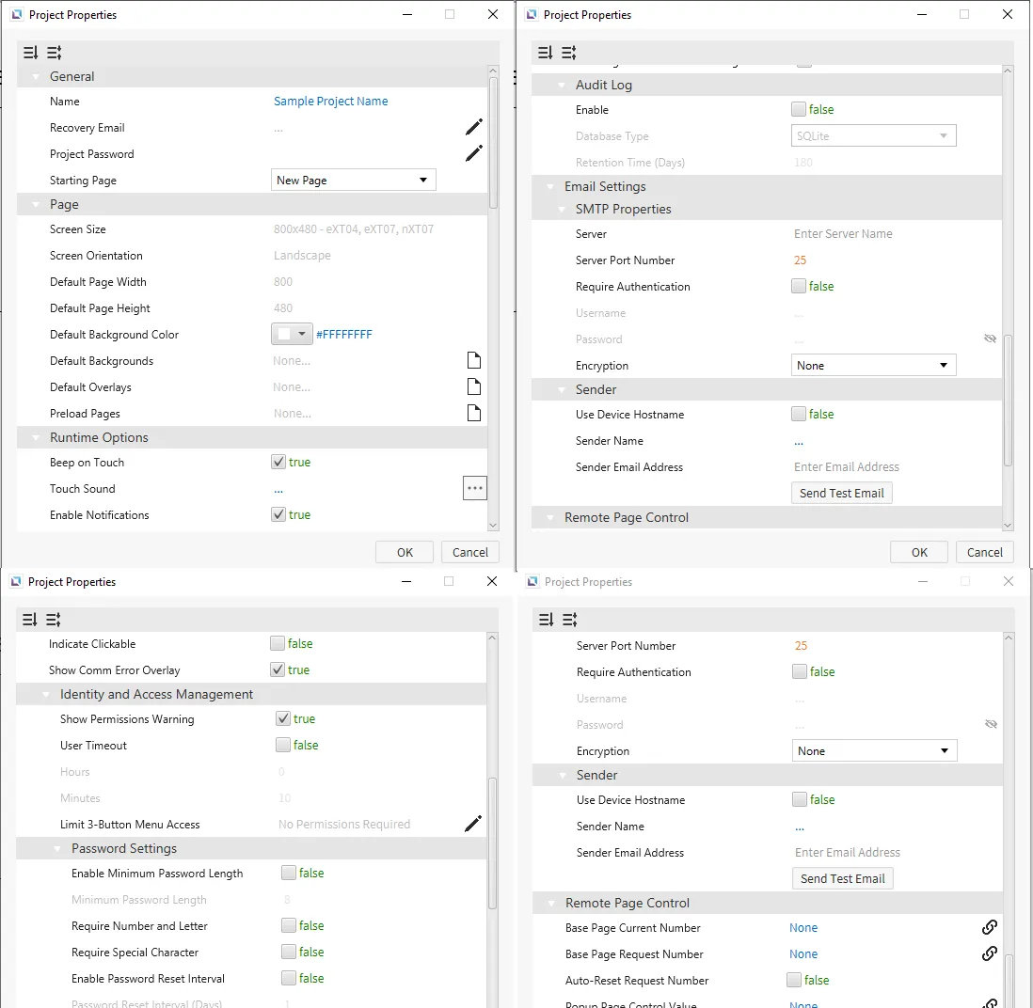Screen dimensions: 1033x1008
Task: Toggle the Show Permissions Warning checkbox
Action: (283, 718)
